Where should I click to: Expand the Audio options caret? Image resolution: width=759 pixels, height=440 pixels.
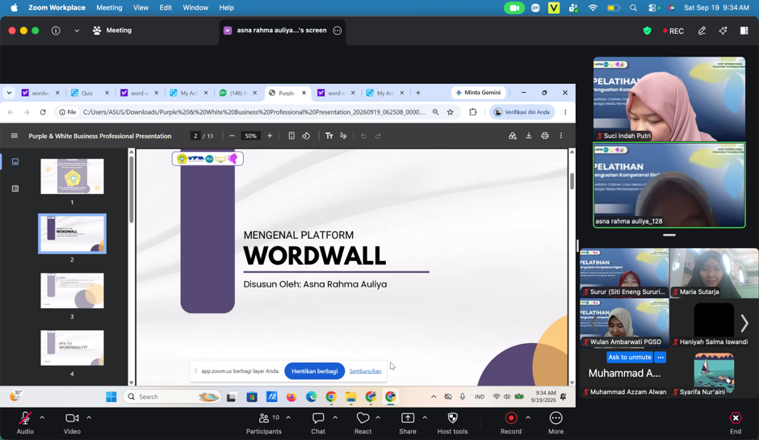click(42, 417)
